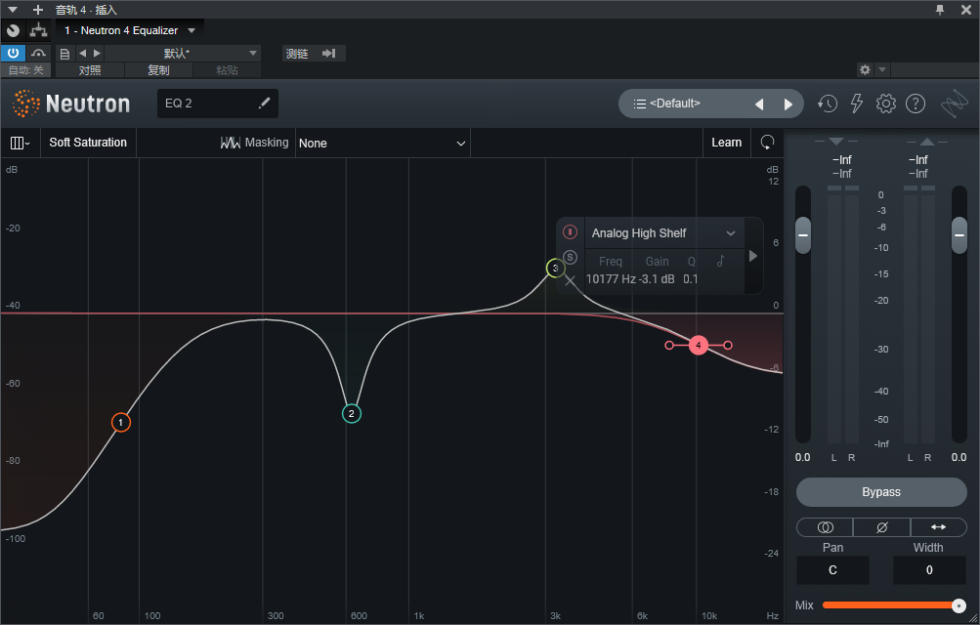
Task: Toggle the overlapping circles channel button
Action: click(825, 527)
